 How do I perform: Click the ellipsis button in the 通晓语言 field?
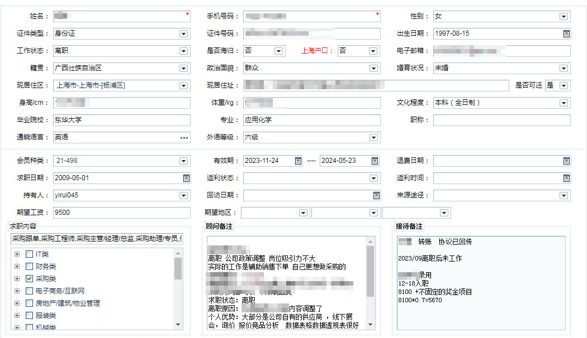tap(184, 138)
